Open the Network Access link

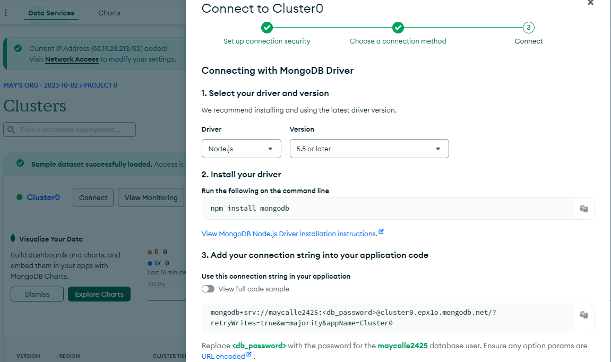coord(72,59)
